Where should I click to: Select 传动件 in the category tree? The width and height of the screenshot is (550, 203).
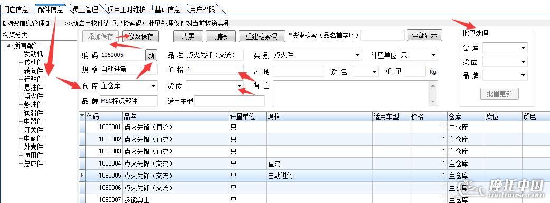click(x=33, y=62)
